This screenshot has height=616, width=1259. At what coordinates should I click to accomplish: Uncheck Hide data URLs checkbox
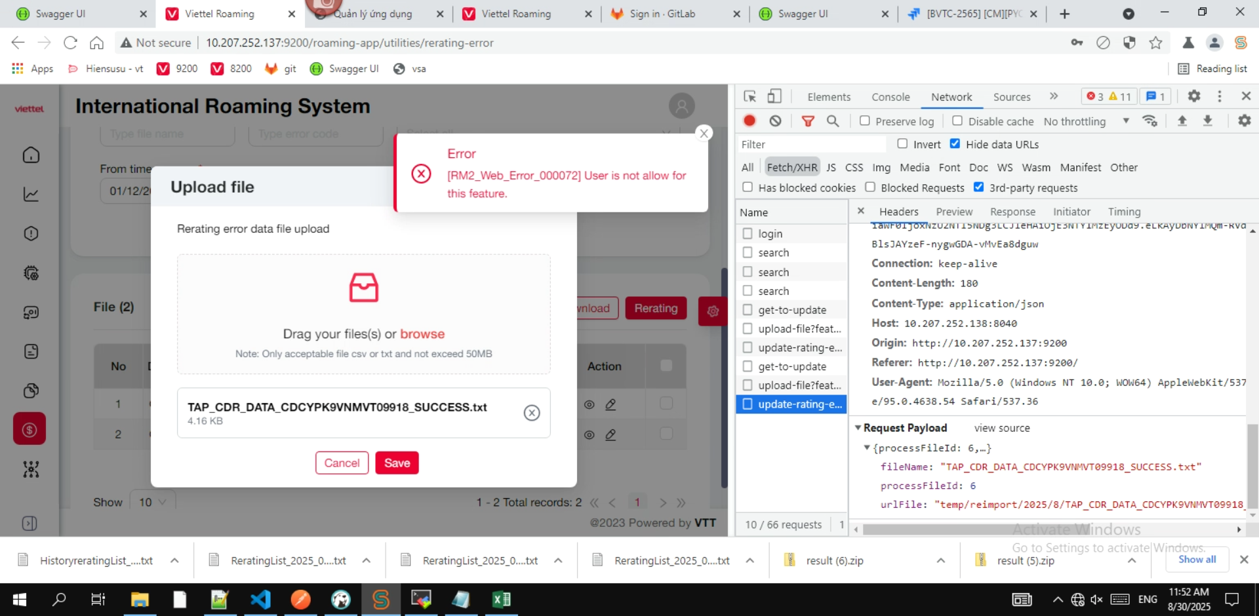pos(955,144)
